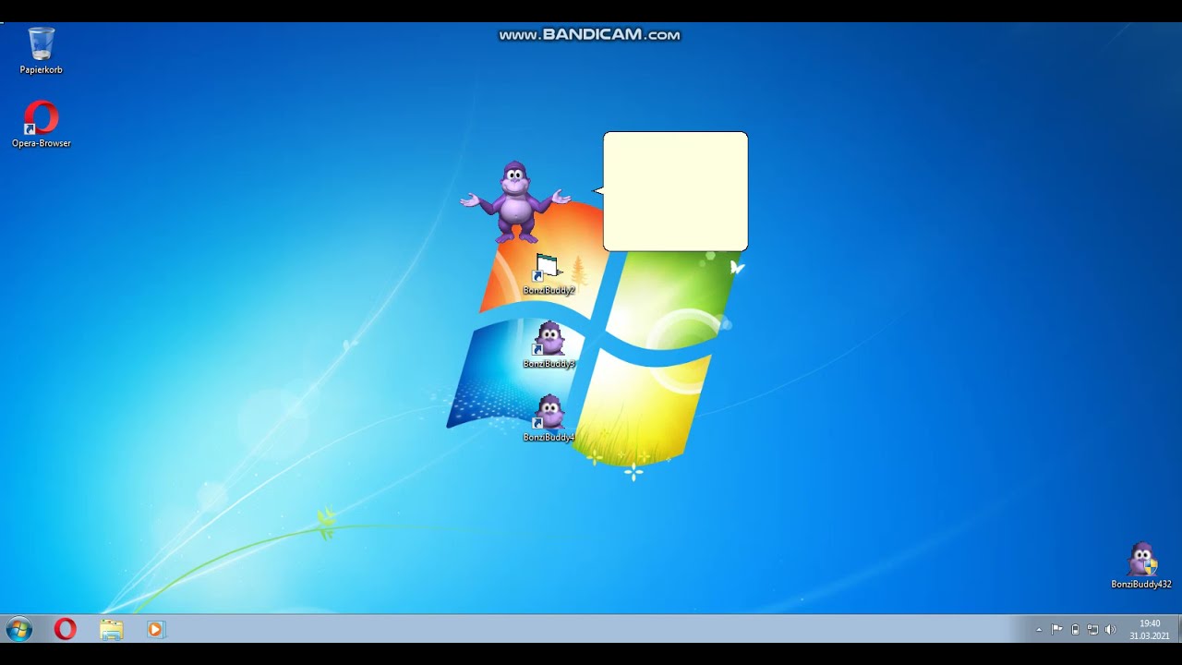Click the battery power tray icon

(1075, 630)
